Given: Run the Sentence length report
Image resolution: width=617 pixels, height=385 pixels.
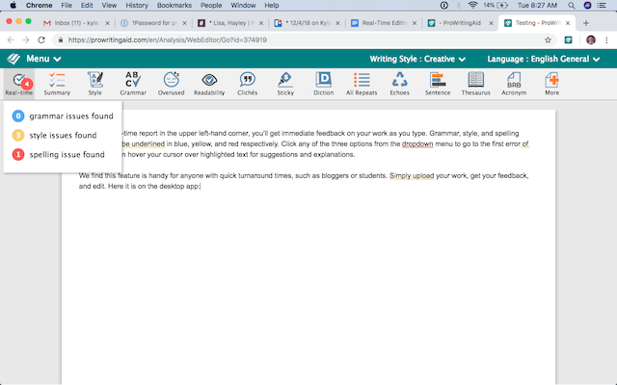Looking at the screenshot, I should (438, 84).
